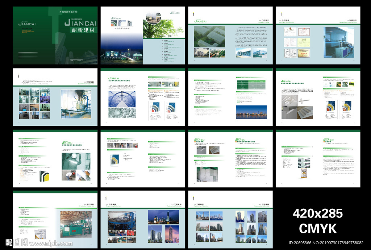Click the CMYK color mode label

(x=317, y=229)
